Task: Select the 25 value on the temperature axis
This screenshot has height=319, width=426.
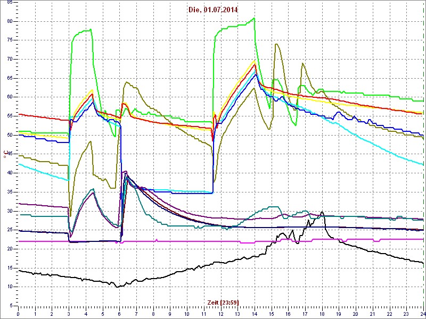Action: click(x=9, y=230)
